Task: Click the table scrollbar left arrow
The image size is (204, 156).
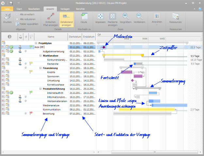Action: click(x=3, y=152)
